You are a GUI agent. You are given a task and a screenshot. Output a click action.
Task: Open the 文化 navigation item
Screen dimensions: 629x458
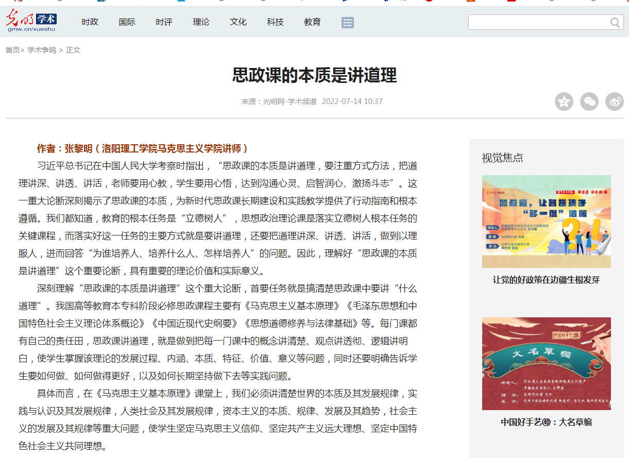tap(238, 22)
